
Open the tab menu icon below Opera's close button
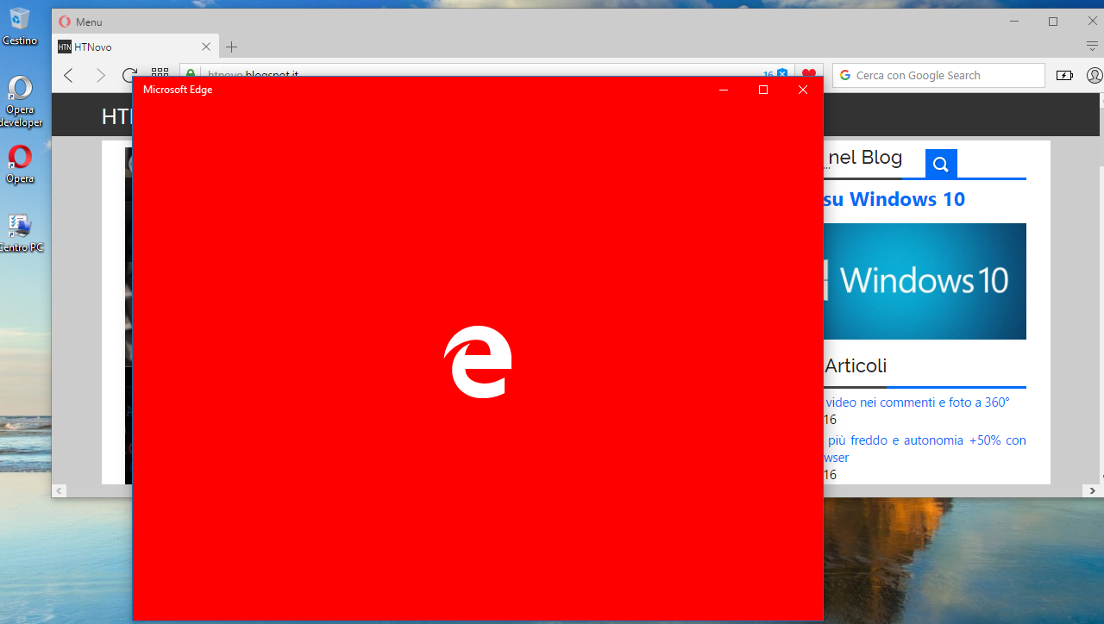[x=1092, y=46]
